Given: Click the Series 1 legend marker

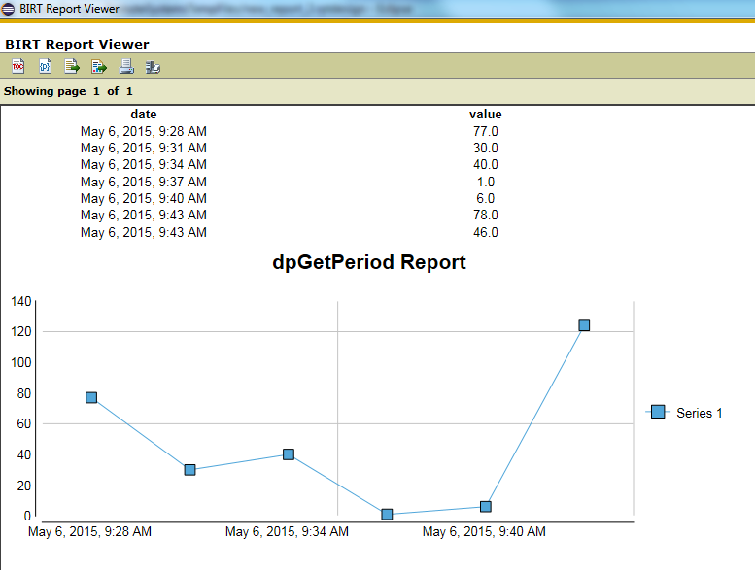Looking at the screenshot, I should (x=658, y=412).
